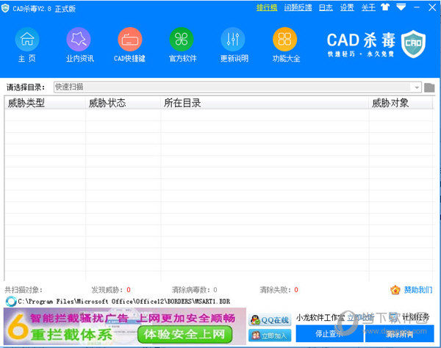
Task: Click the title bar app shield icon
Action: [x=5, y=8]
